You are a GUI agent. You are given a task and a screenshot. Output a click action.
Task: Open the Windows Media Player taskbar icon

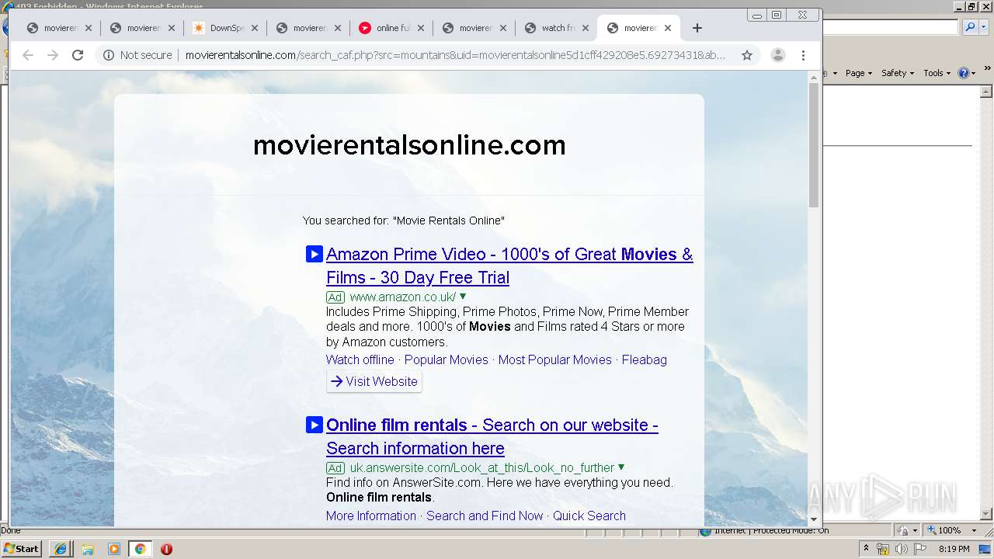pyautogui.click(x=114, y=549)
